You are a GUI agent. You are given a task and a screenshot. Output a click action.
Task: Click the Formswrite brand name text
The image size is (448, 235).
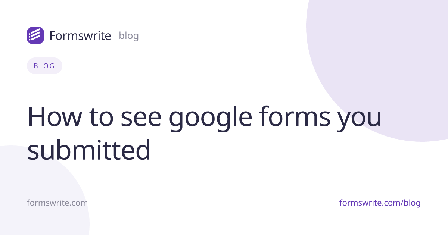[80, 36]
